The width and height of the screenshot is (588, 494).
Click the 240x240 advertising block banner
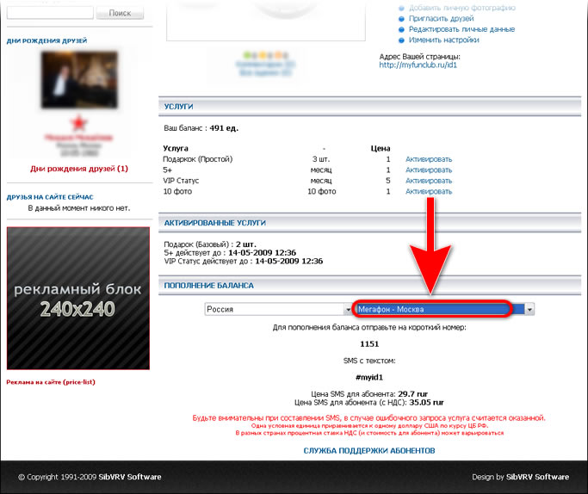pyautogui.click(x=78, y=298)
